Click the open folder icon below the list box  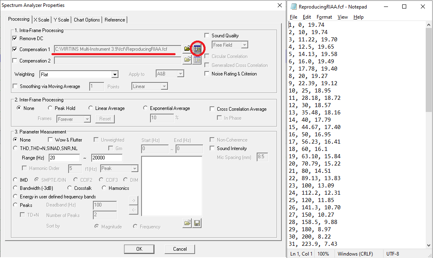point(187,223)
